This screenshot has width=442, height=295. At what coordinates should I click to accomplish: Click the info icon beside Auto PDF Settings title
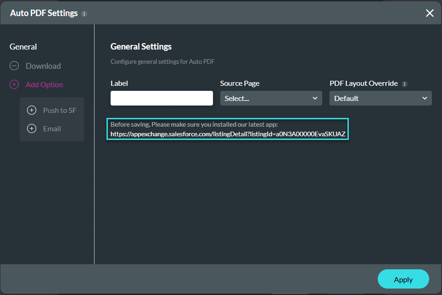[x=84, y=14]
